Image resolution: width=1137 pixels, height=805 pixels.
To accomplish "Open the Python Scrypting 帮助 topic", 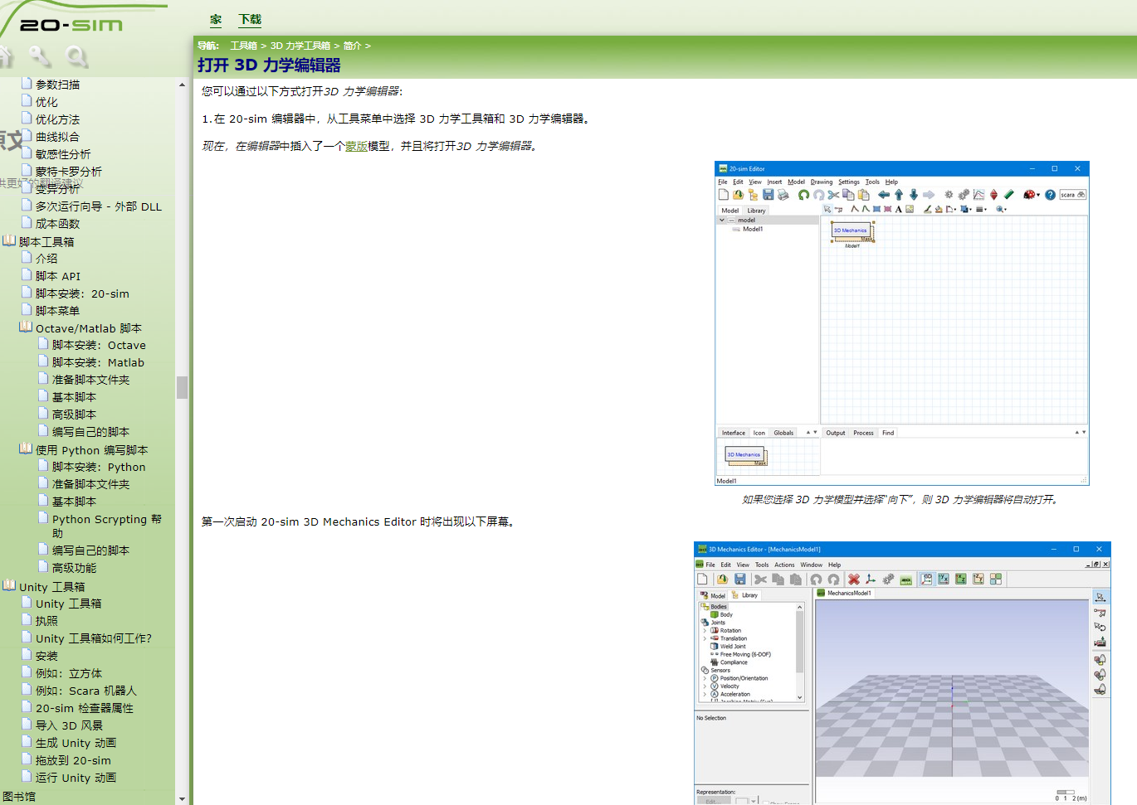I will point(106,526).
